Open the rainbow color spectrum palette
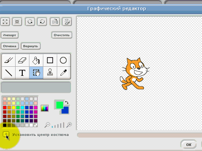The image size is (202, 151). click(45, 108)
